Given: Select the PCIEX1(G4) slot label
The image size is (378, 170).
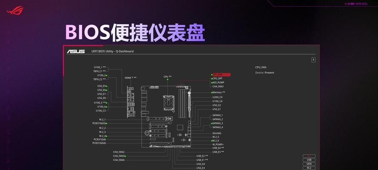Looking at the screenshot, I should 99,139.
